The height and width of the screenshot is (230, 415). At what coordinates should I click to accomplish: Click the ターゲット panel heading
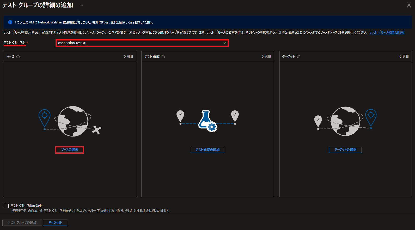[x=289, y=57]
